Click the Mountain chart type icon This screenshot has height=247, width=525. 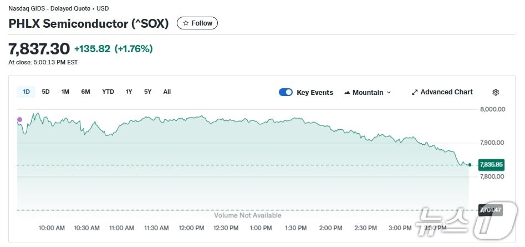tap(347, 93)
